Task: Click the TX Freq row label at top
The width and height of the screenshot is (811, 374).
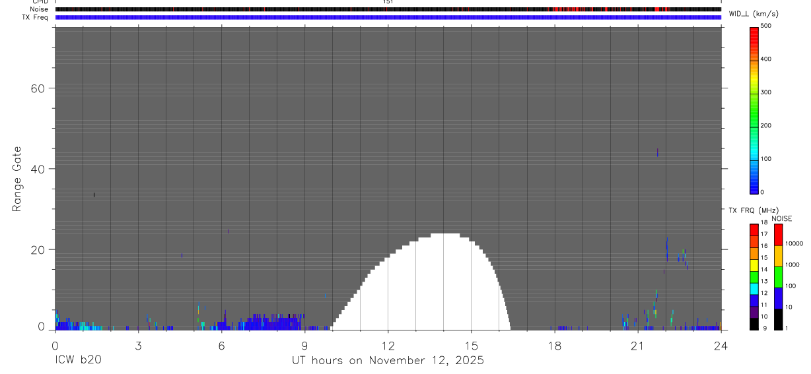Action: (36, 17)
